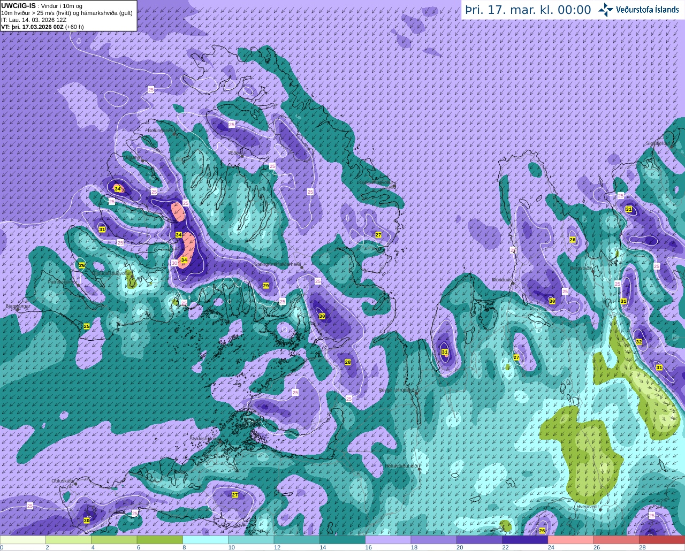Pick the 8–10 m/s light cyan legend swatch
Viewport: 685px width, 551px height.
[x=206, y=540]
